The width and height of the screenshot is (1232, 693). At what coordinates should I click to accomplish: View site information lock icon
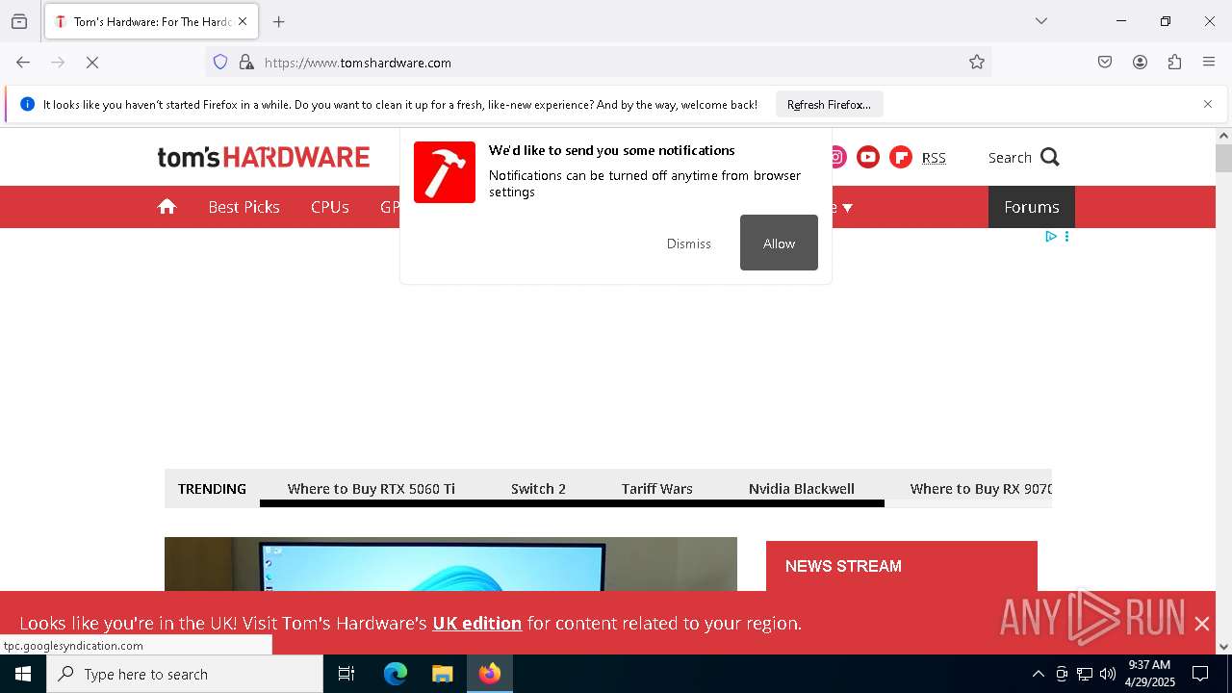[246, 63]
